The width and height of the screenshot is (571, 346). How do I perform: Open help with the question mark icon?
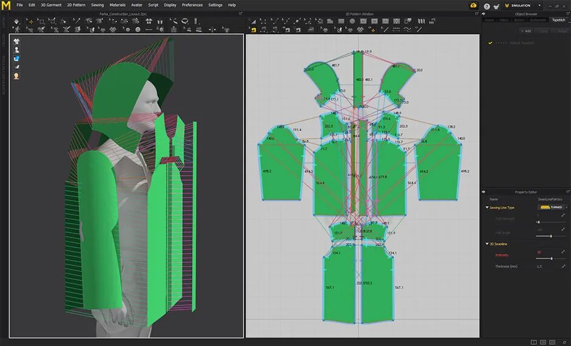487,6
